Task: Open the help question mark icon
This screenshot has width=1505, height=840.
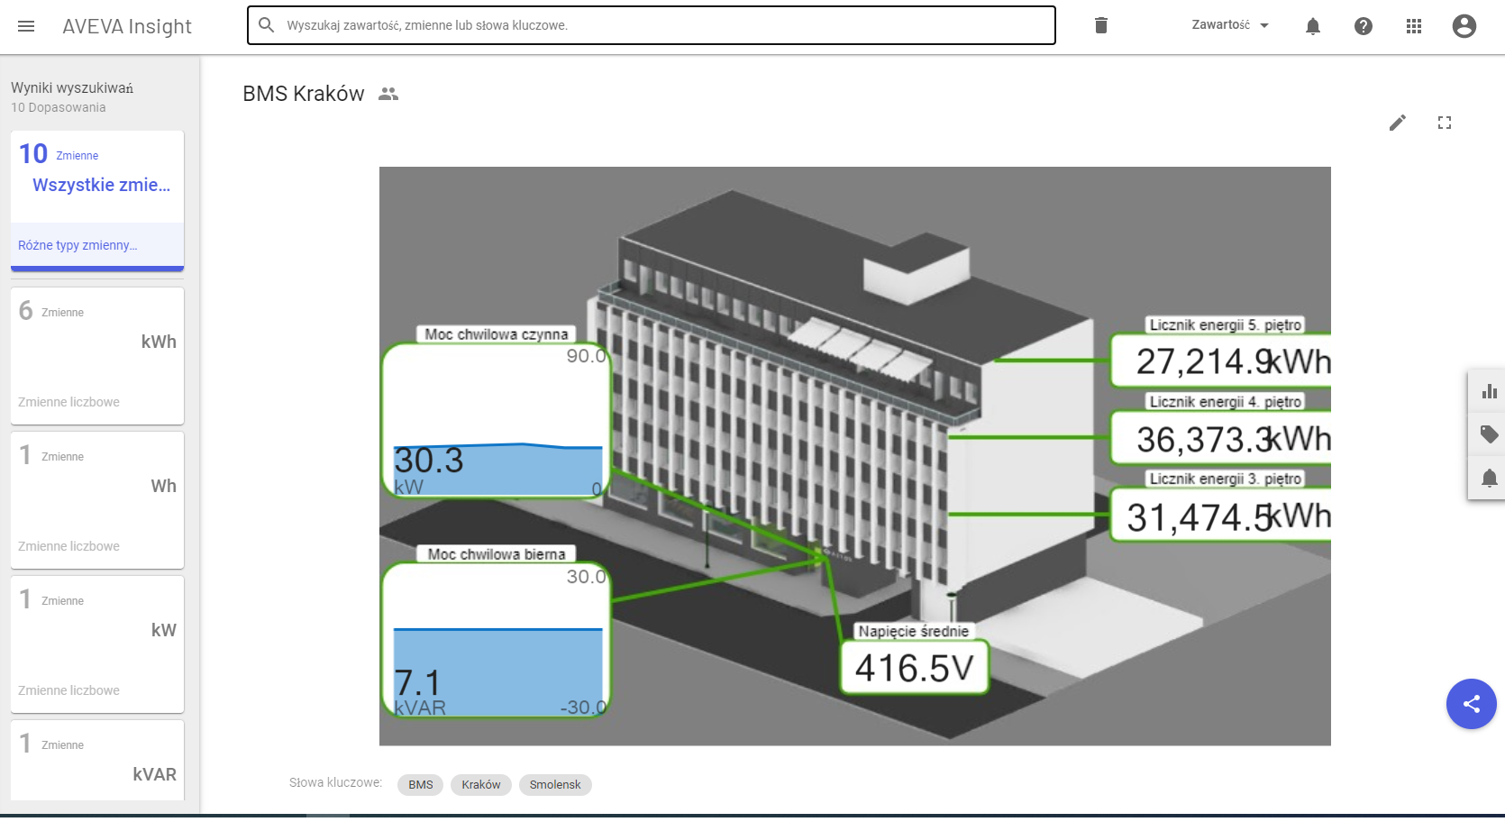Action: pos(1364,26)
